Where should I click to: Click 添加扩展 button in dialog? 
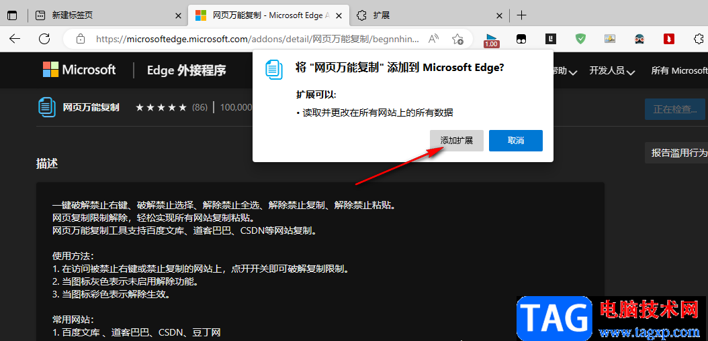[x=457, y=141]
